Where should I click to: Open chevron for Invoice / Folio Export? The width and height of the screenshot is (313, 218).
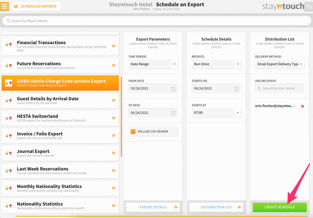(114, 136)
